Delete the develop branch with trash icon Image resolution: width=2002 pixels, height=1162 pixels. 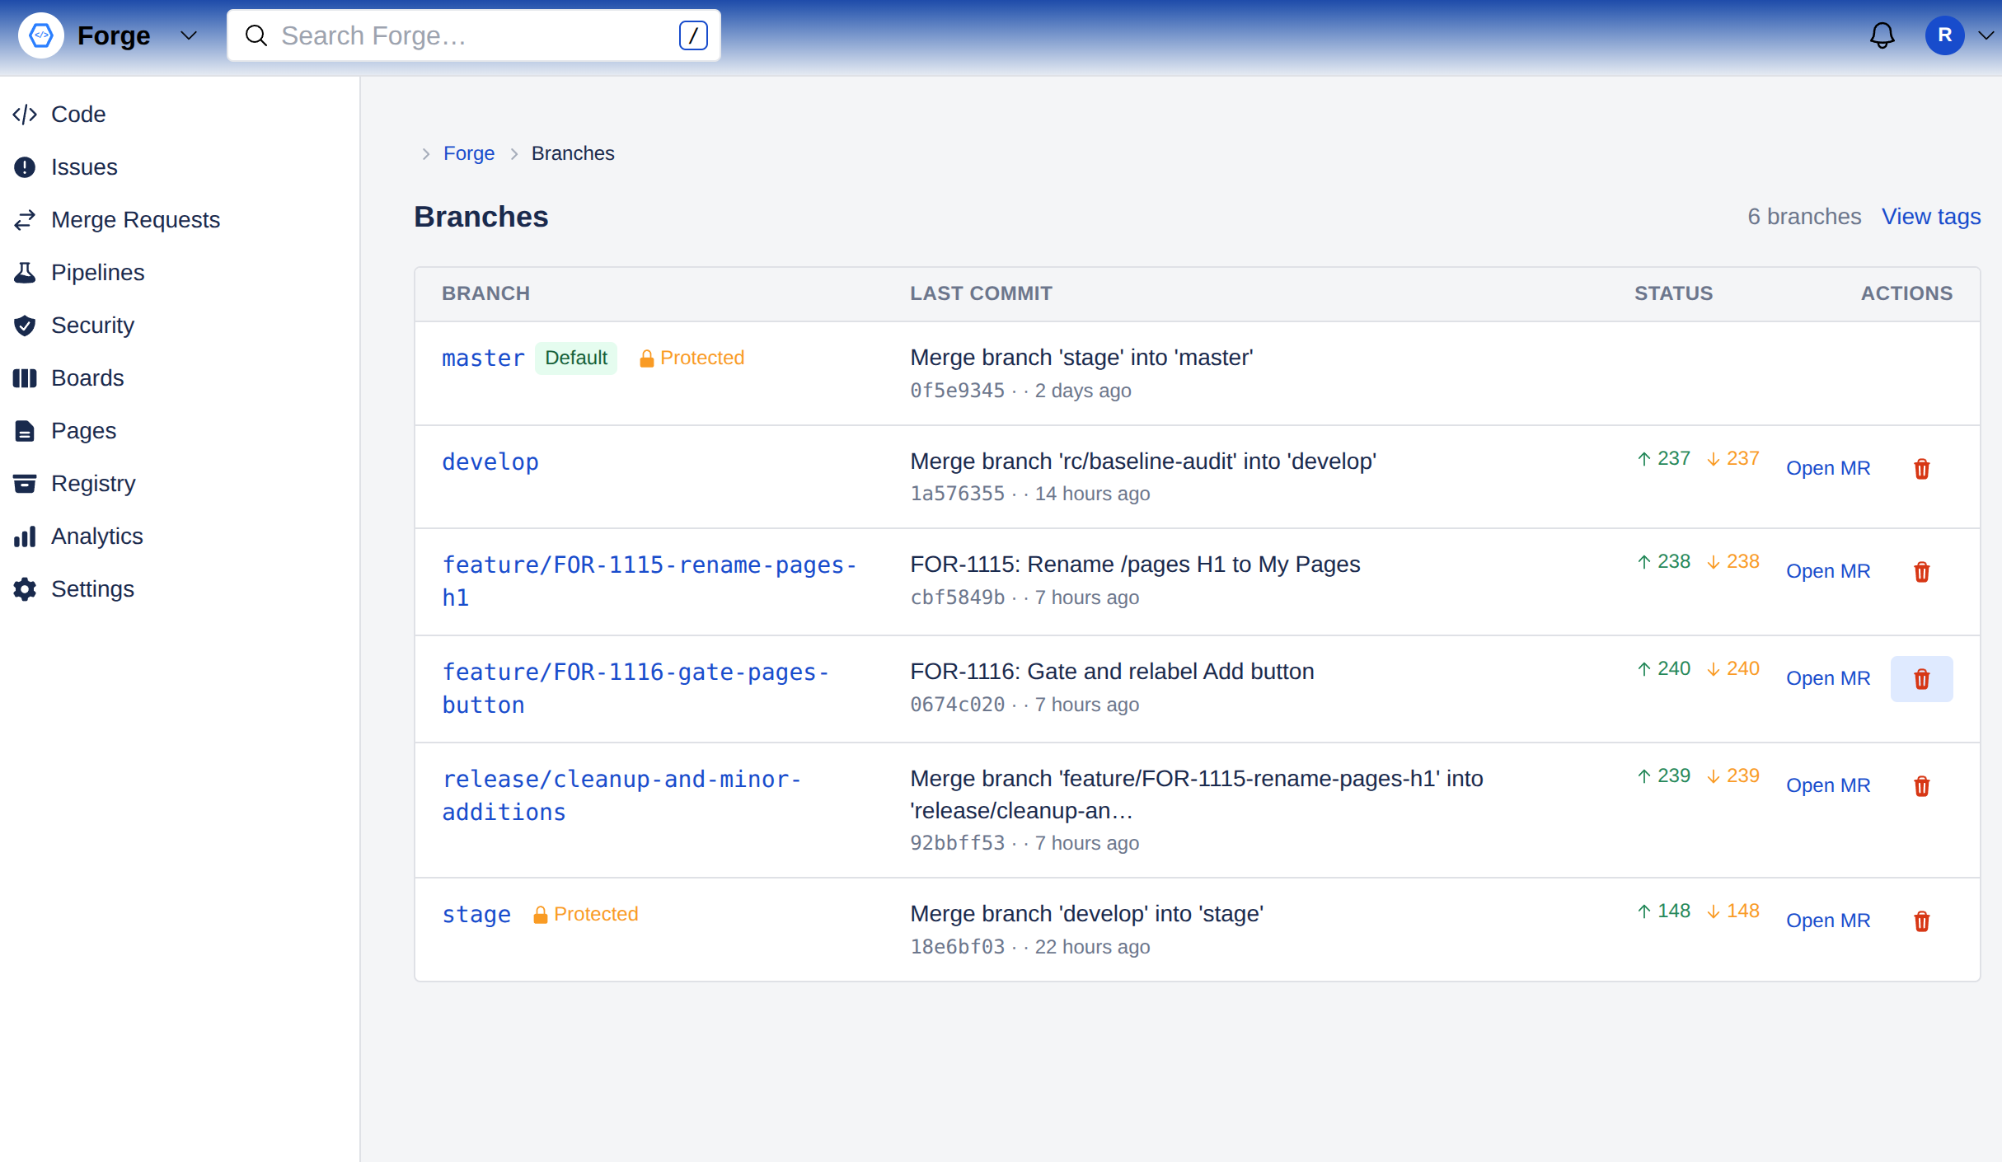tap(1921, 469)
